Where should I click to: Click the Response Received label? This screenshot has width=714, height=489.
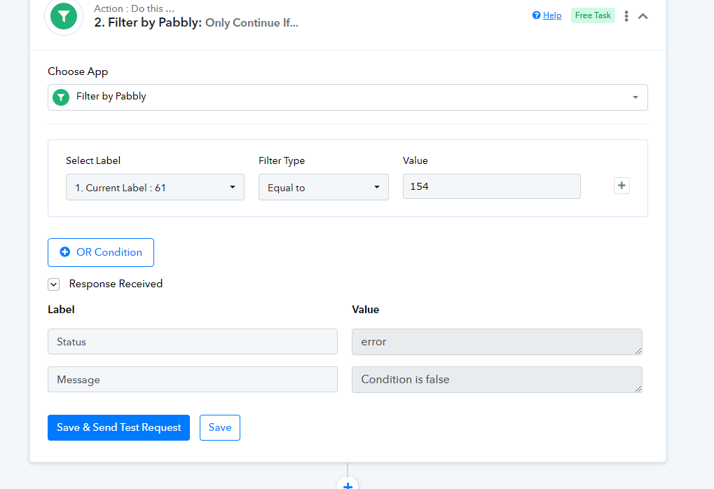click(116, 284)
